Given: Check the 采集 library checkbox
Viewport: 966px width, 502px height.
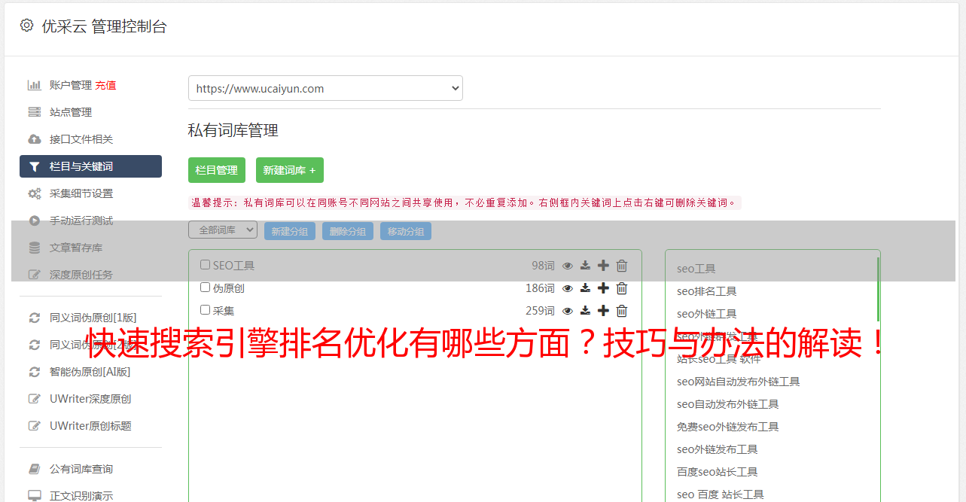Looking at the screenshot, I should (205, 310).
